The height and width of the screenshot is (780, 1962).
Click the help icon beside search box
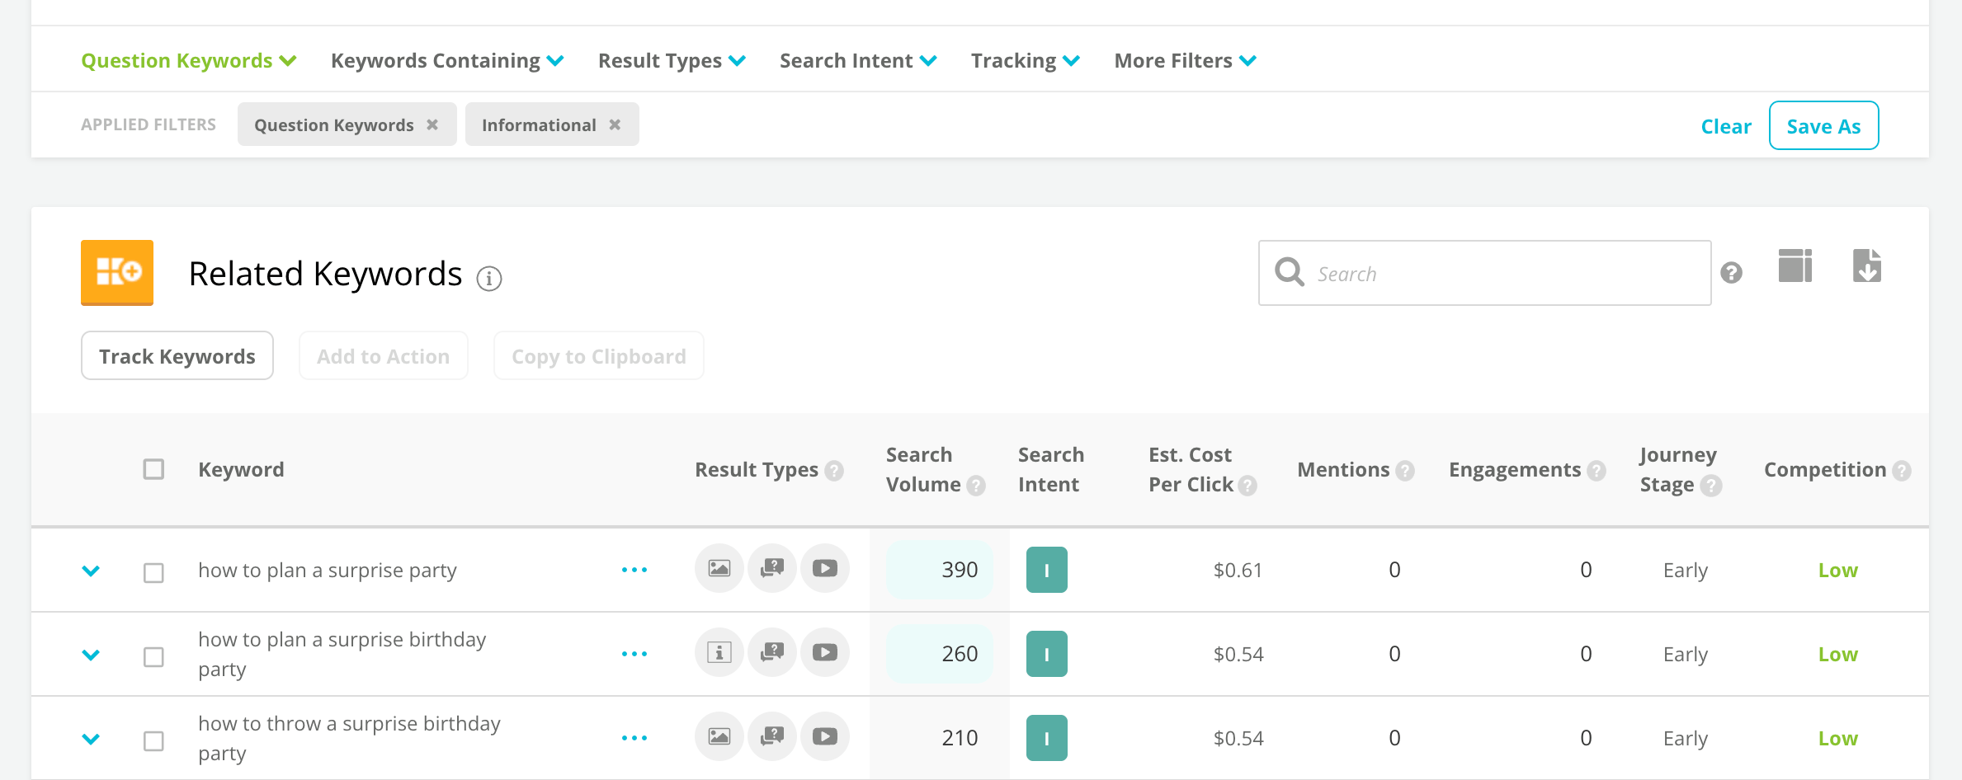[1731, 273]
